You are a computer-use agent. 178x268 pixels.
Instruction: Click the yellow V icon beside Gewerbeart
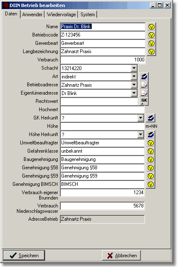coord(151,43)
